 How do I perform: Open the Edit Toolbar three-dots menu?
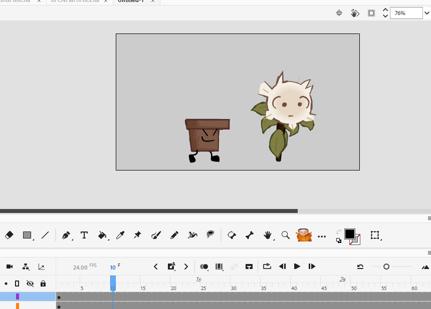click(322, 236)
